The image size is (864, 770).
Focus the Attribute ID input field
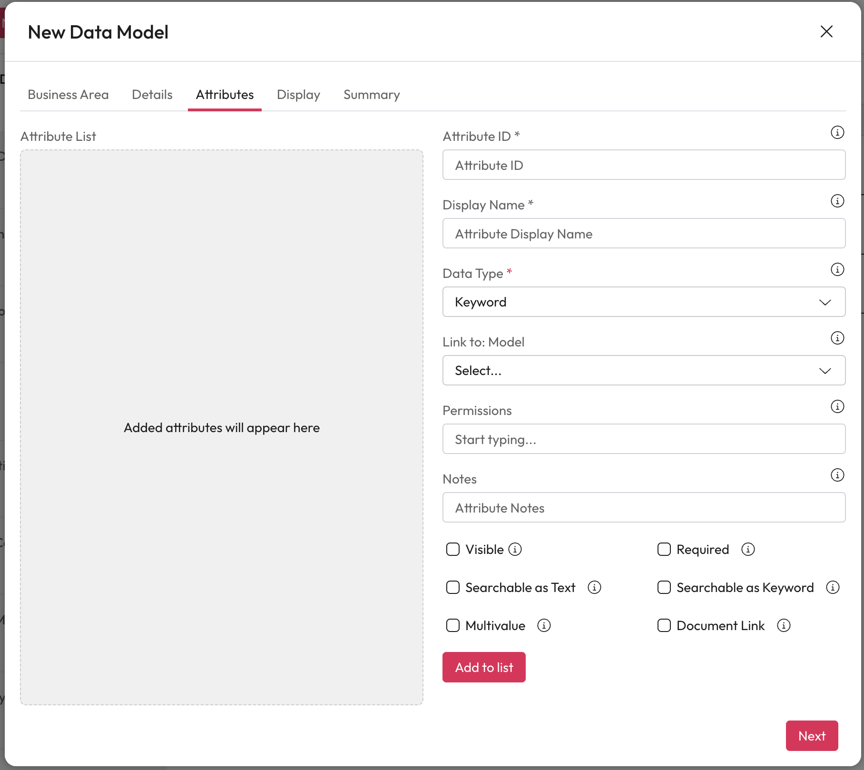click(644, 165)
